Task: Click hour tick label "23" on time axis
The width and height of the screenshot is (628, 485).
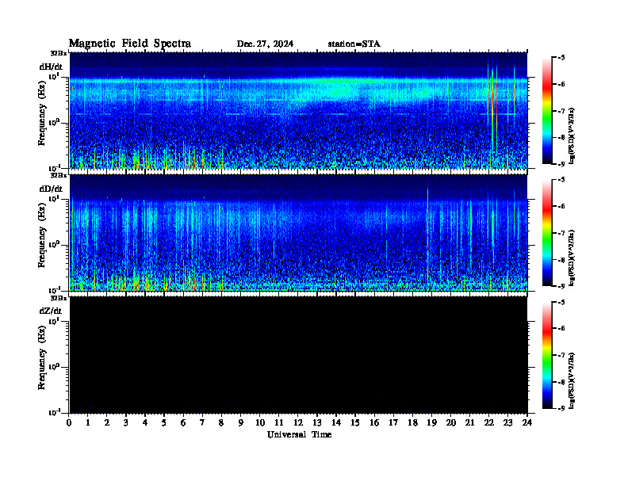Action: [507, 422]
